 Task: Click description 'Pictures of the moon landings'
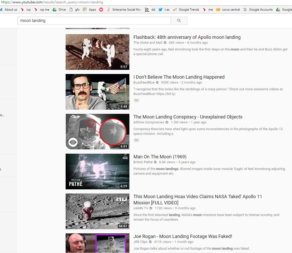[x=209, y=171]
